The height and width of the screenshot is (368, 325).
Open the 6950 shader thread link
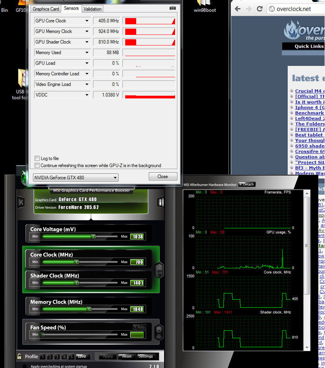point(310,146)
